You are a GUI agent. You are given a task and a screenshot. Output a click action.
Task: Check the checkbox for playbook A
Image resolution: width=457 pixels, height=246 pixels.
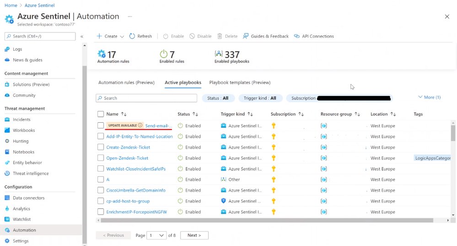[x=101, y=179]
